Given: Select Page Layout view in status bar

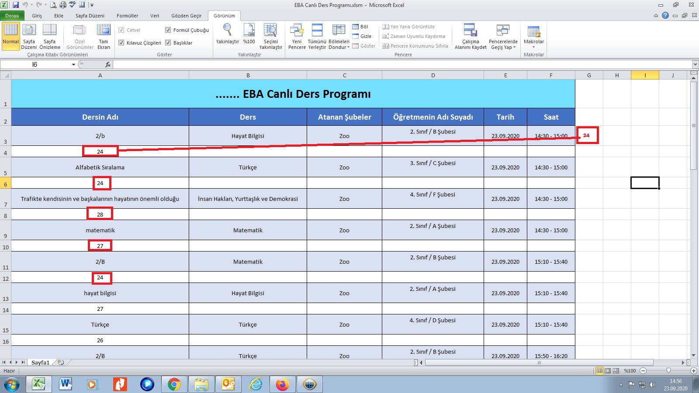Looking at the screenshot, I should pyautogui.click(x=608, y=371).
